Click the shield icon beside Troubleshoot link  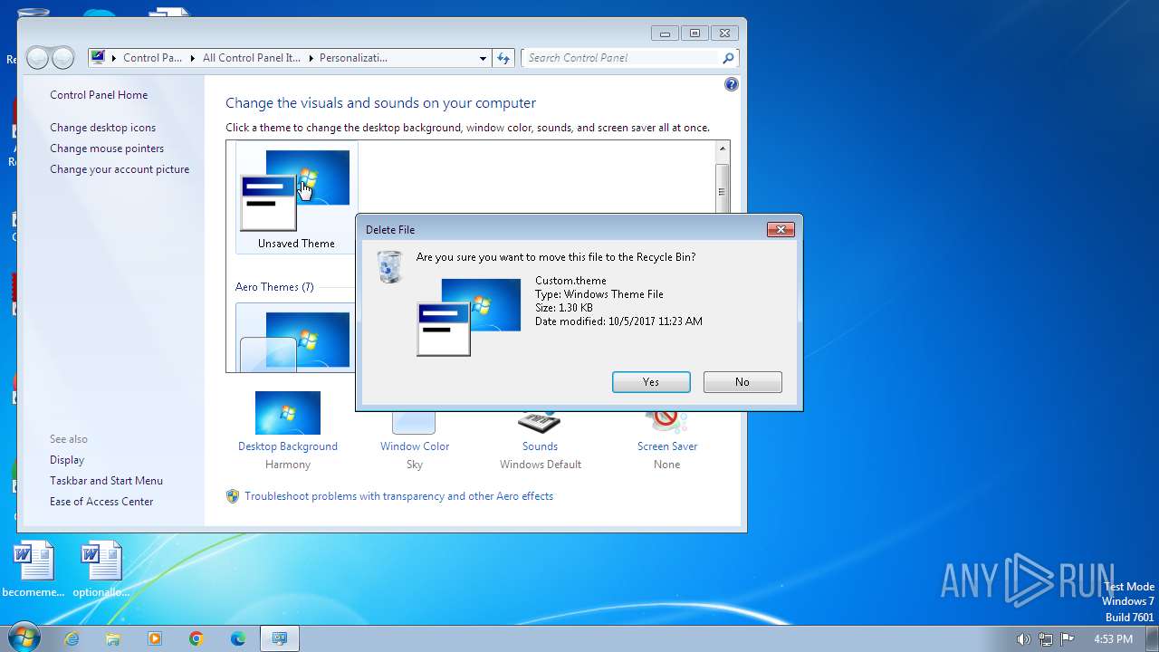pos(233,496)
